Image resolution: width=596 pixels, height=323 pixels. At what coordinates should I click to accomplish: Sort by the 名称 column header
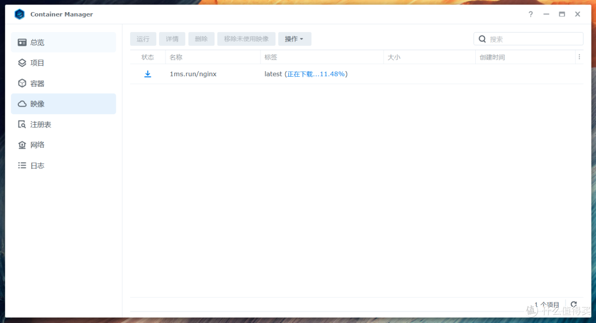click(x=213, y=57)
